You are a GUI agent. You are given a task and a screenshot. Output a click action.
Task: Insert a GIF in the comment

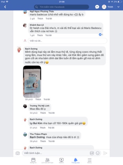(x=92, y=153)
